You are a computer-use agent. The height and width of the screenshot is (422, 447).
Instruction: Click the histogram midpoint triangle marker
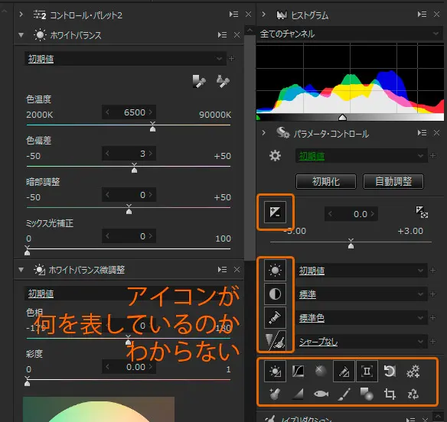click(342, 117)
